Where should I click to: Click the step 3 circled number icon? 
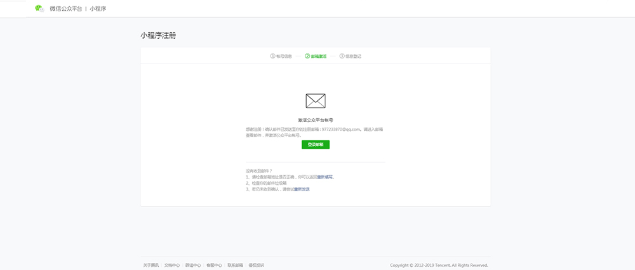pos(342,56)
